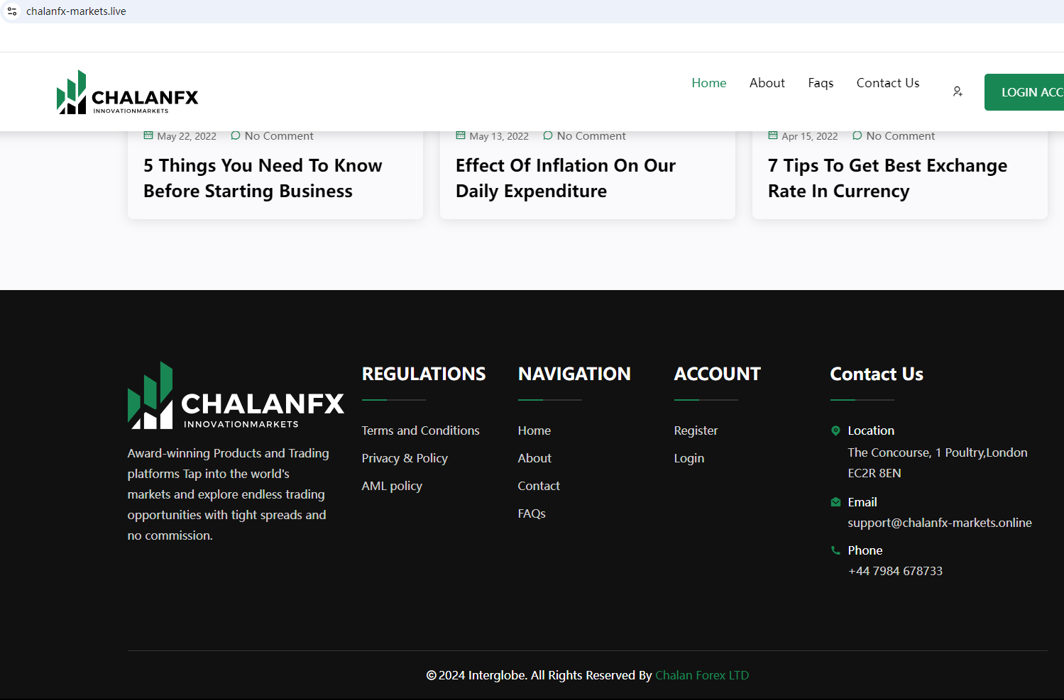Click the Chalan Forex LTD copyright link
This screenshot has width=1064, height=700.
point(701,675)
